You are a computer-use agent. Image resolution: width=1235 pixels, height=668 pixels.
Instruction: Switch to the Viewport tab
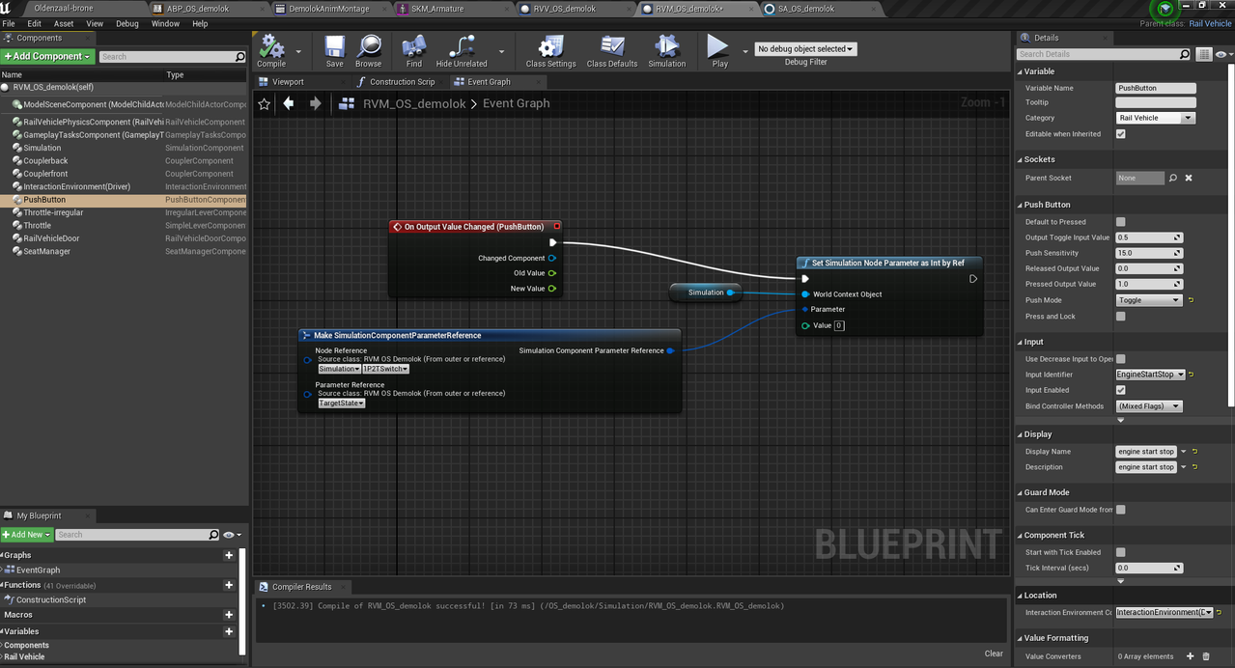(288, 82)
